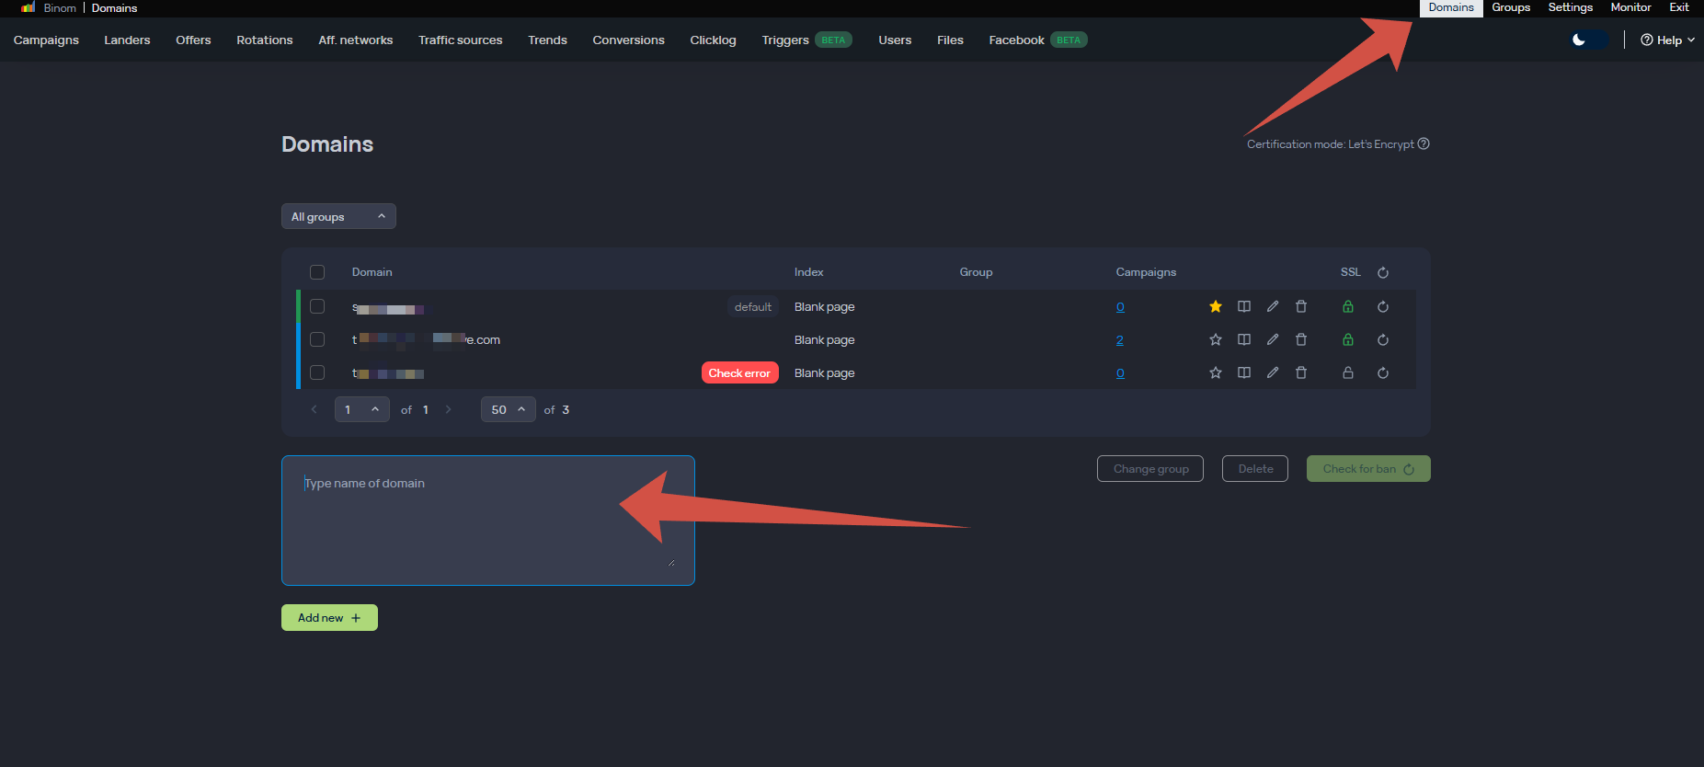Refresh SSL for the e.com domain row
The width and height of the screenshot is (1704, 767).
(x=1383, y=339)
